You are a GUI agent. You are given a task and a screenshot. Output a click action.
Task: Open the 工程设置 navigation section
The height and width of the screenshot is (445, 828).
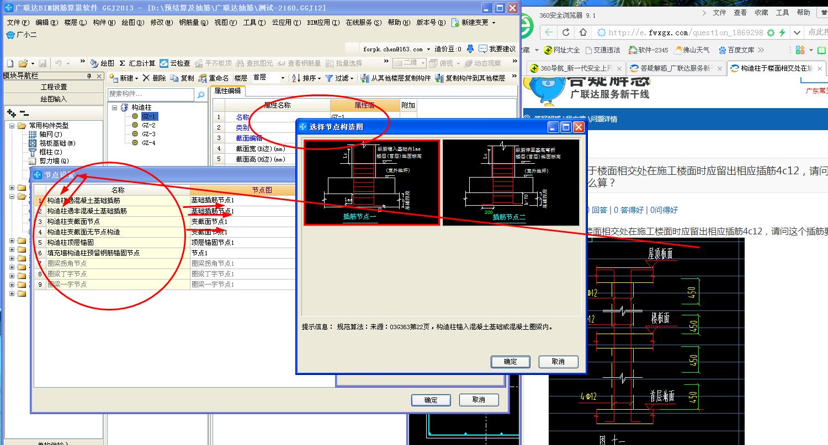tap(54, 87)
